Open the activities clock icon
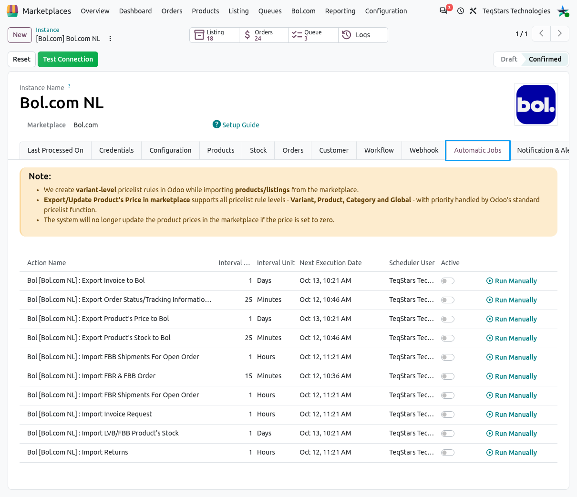The width and height of the screenshot is (577, 497). [461, 10]
